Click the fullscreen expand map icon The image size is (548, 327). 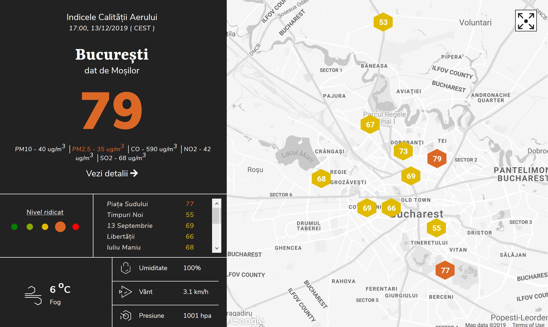(526, 21)
